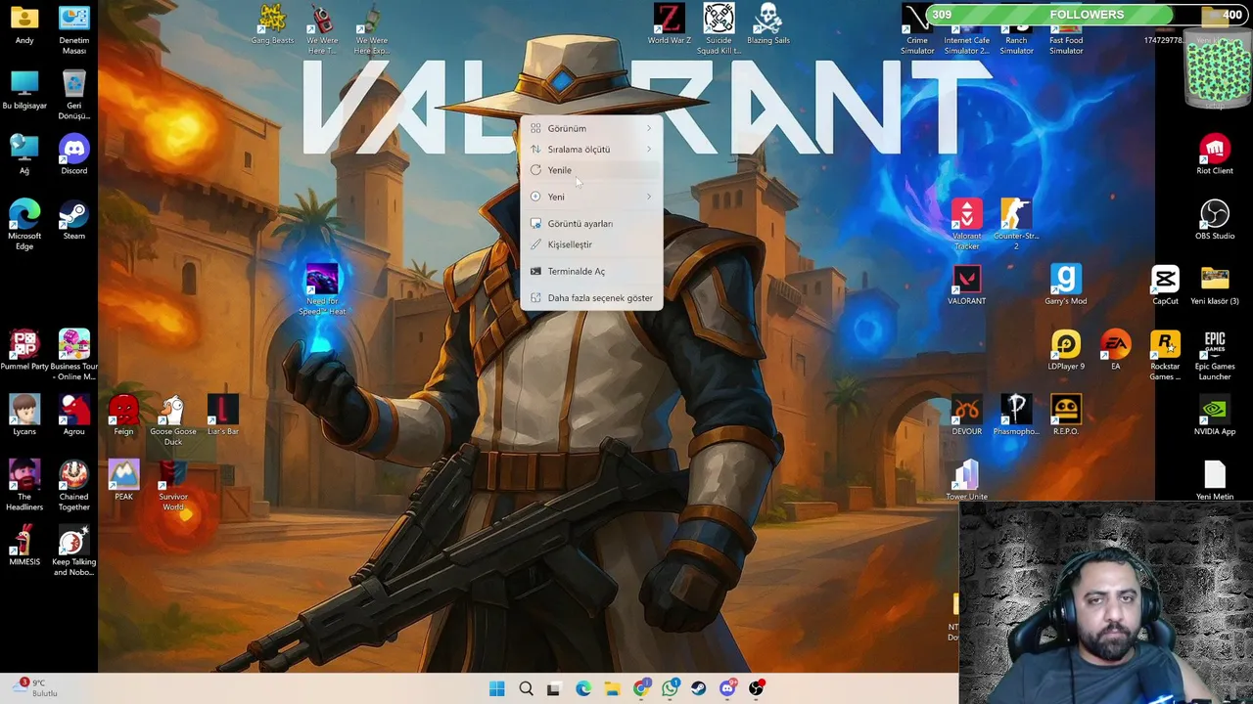Select the VALORANT game shortcut
Screen dimensions: 1253x704
(x=966, y=286)
